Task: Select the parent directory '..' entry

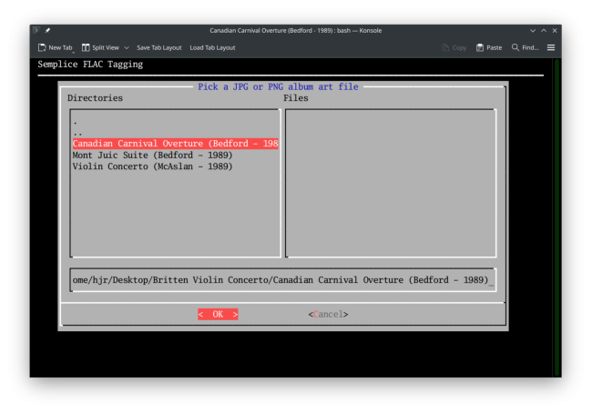Action: click(77, 133)
